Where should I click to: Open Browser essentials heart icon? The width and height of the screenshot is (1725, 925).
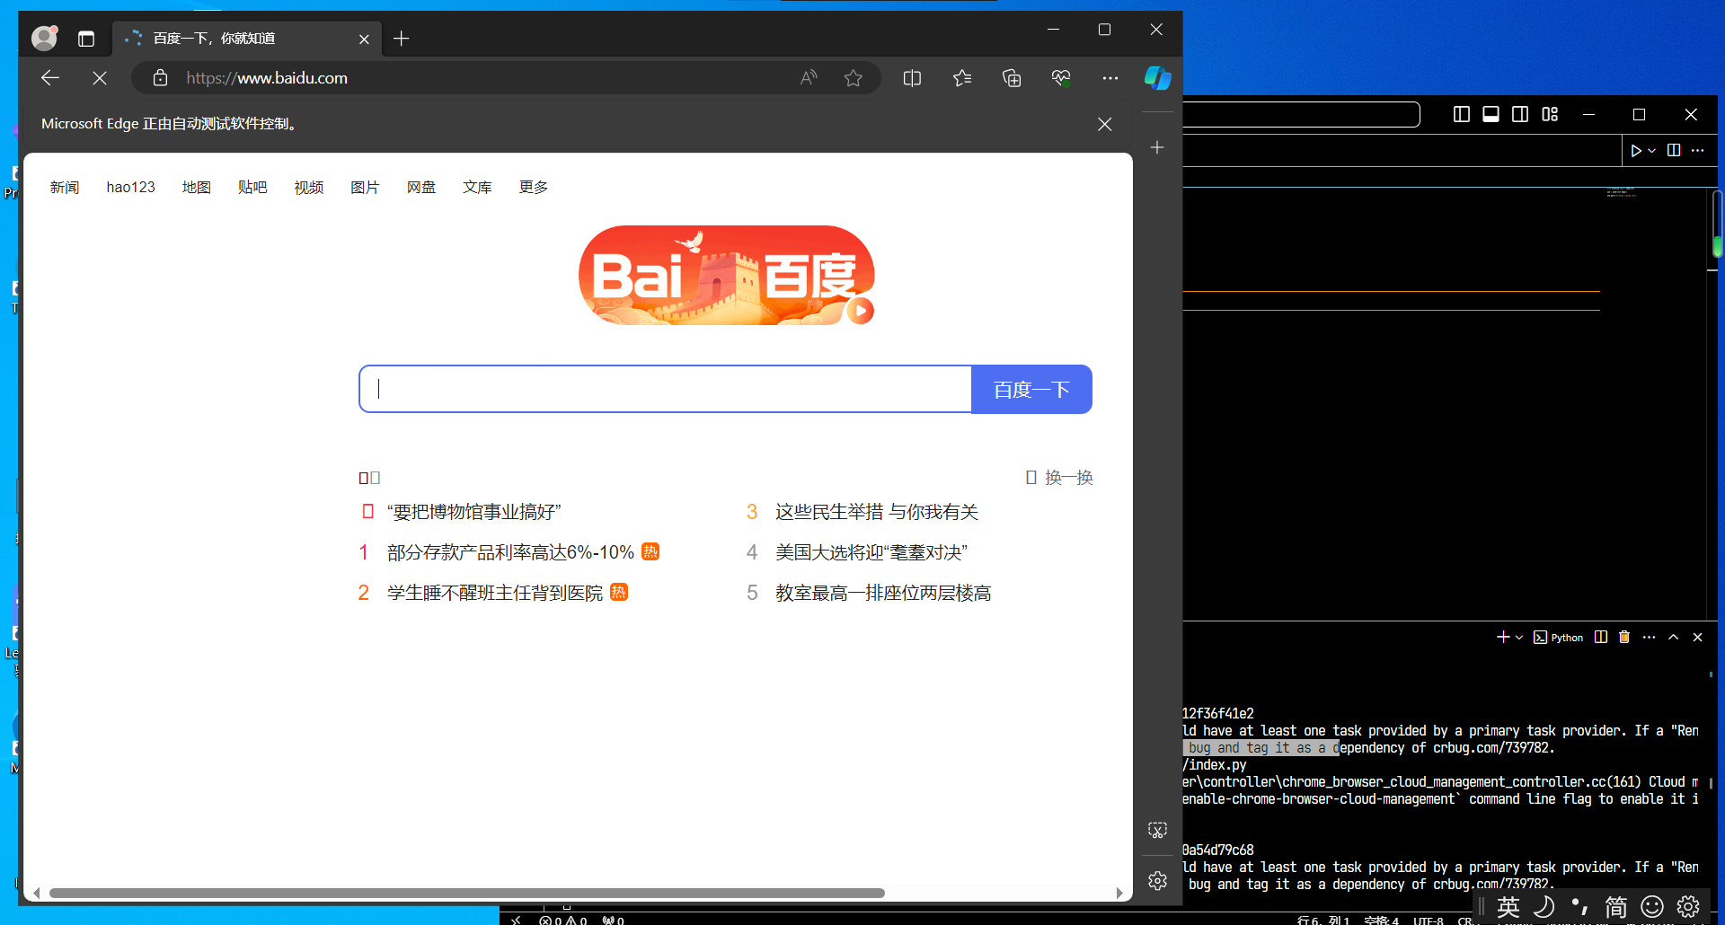(1061, 78)
